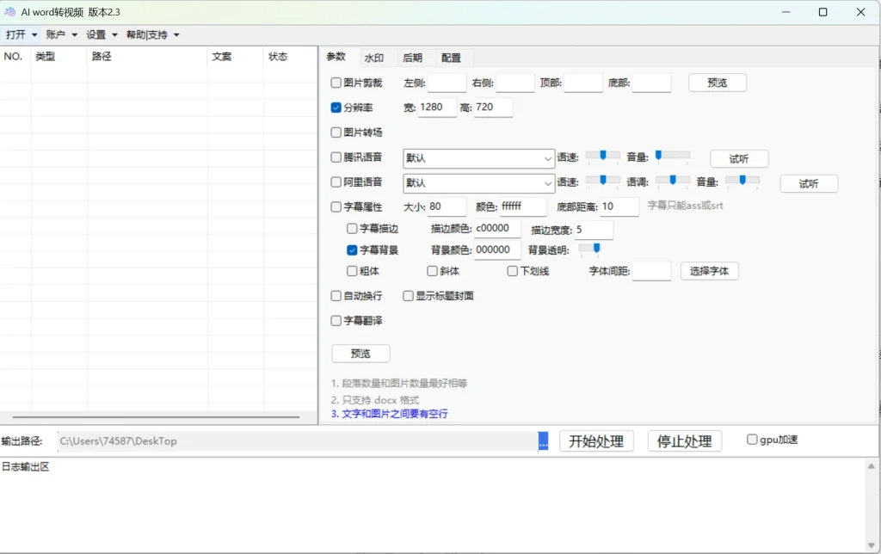Enable the 自动换行 checkbox
The height and width of the screenshot is (554, 881).
[x=336, y=296]
